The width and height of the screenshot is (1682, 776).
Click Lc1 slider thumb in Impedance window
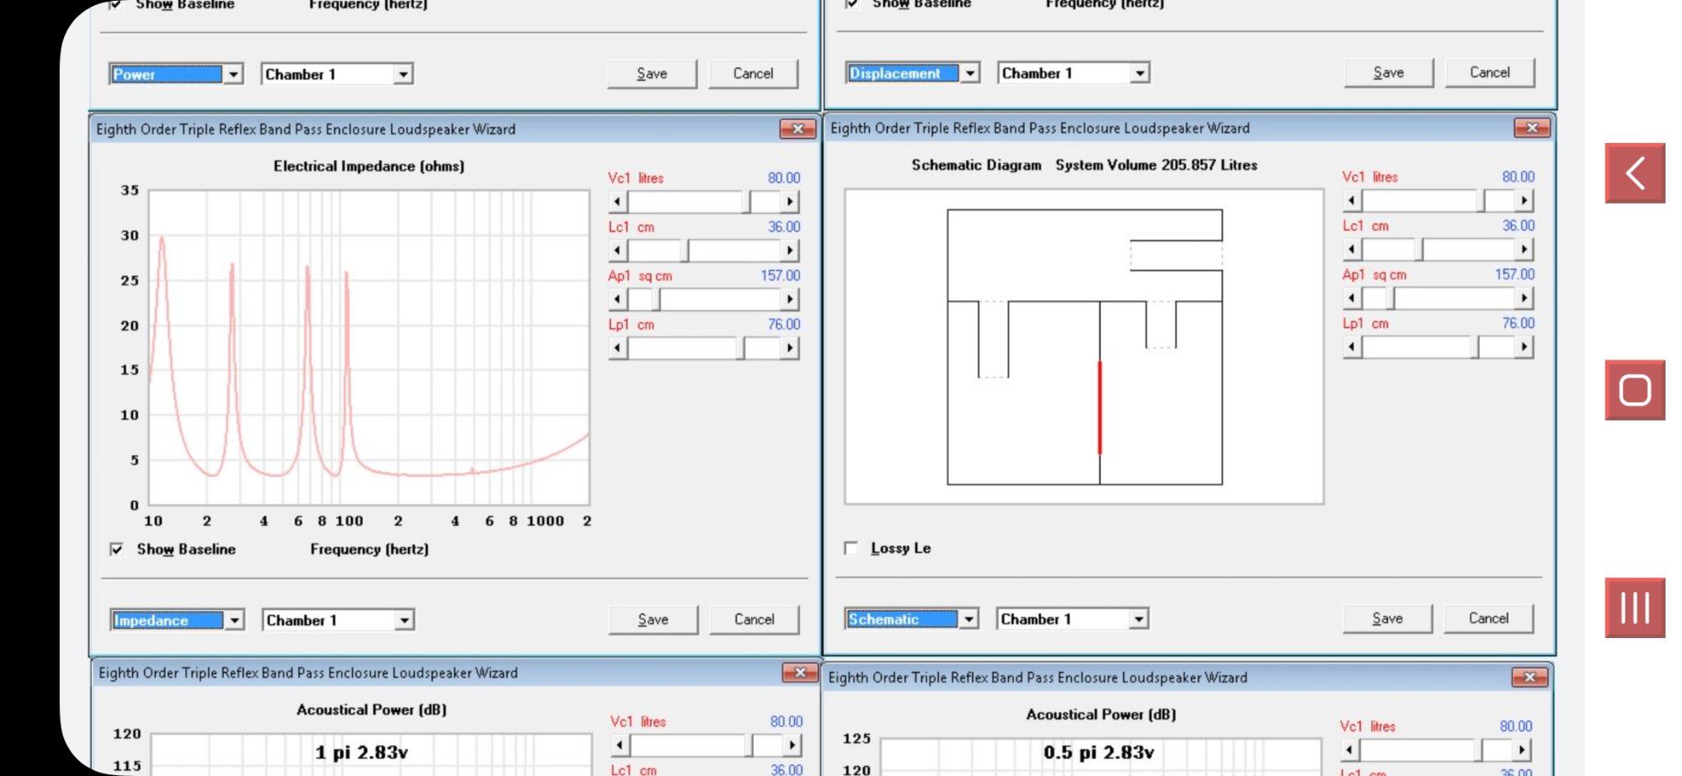(x=684, y=250)
